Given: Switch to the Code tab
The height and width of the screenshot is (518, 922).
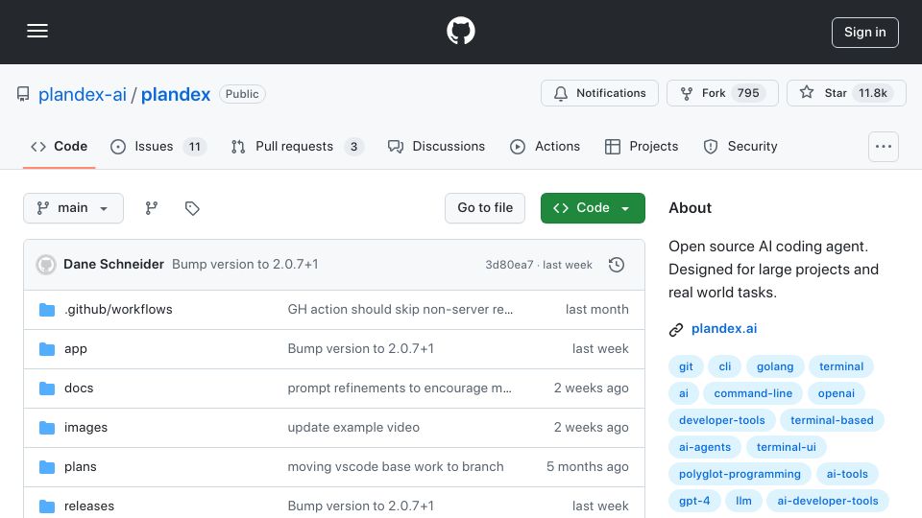Looking at the screenshot, I should tap(59, 146).
